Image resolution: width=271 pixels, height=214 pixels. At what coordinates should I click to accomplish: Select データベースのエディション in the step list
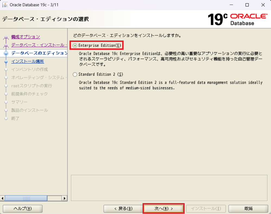(39, 53)
